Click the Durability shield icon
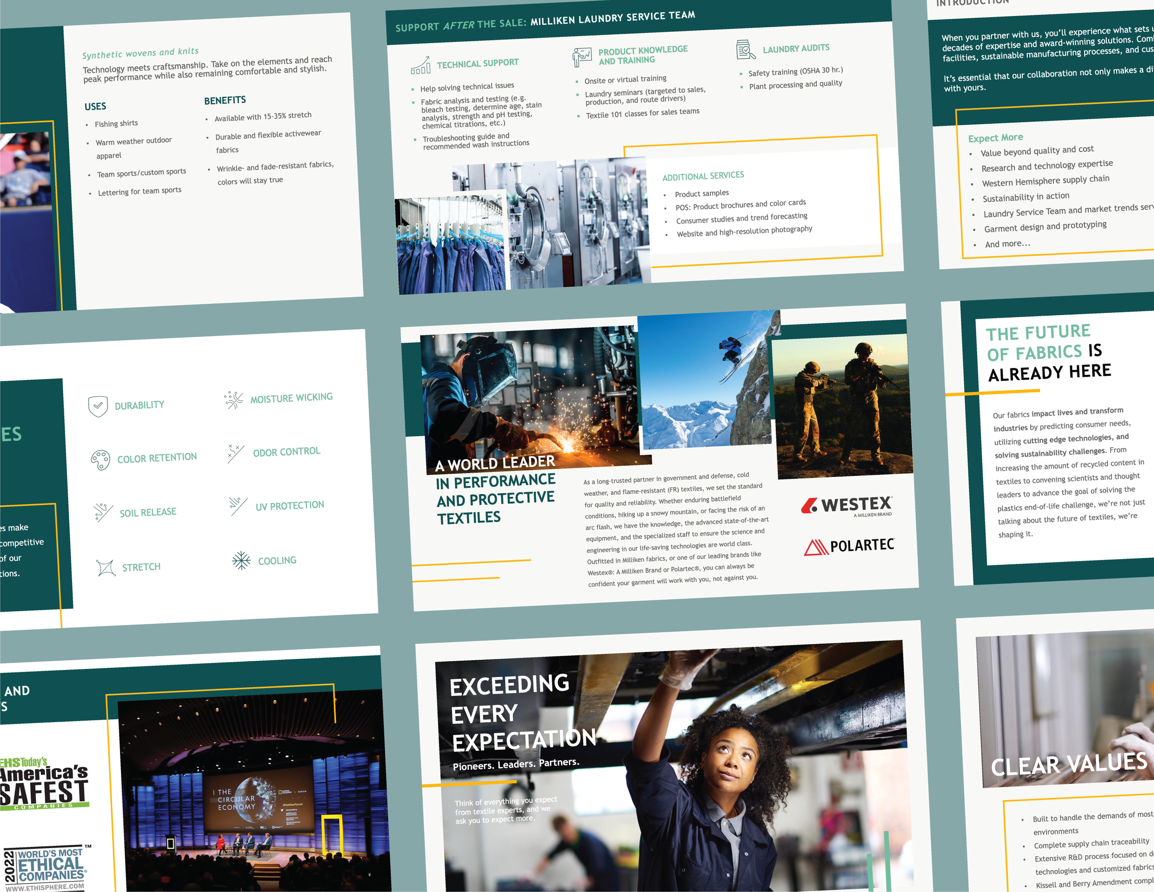The image size is (1154, 892). [x=98, y=406]
